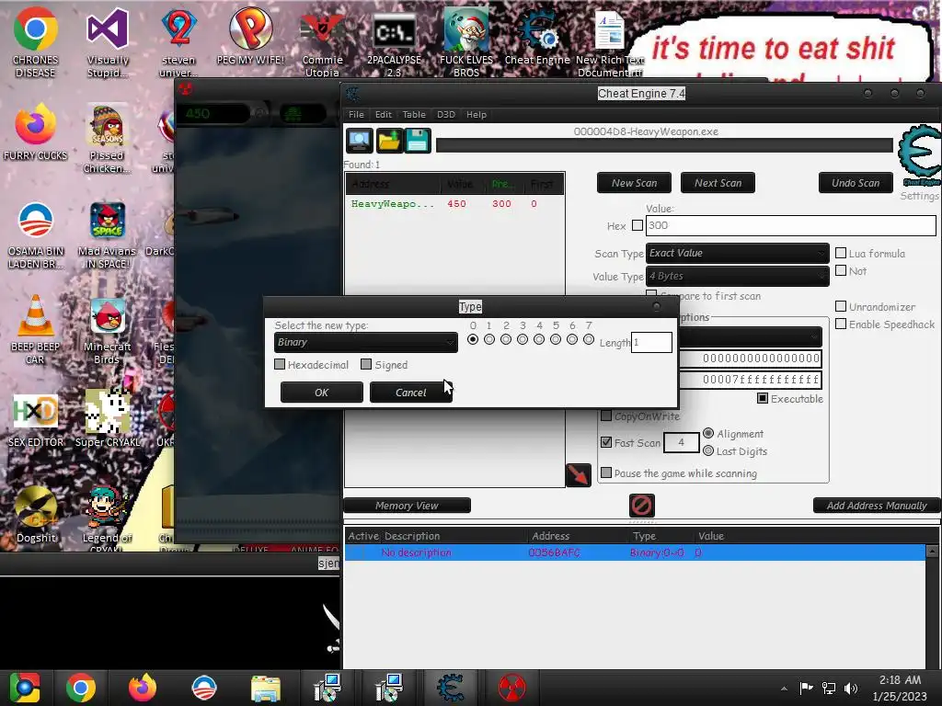Click OK in Type dialog
Image resolution: width=942 pixels, height=706 pixels.
321,392
